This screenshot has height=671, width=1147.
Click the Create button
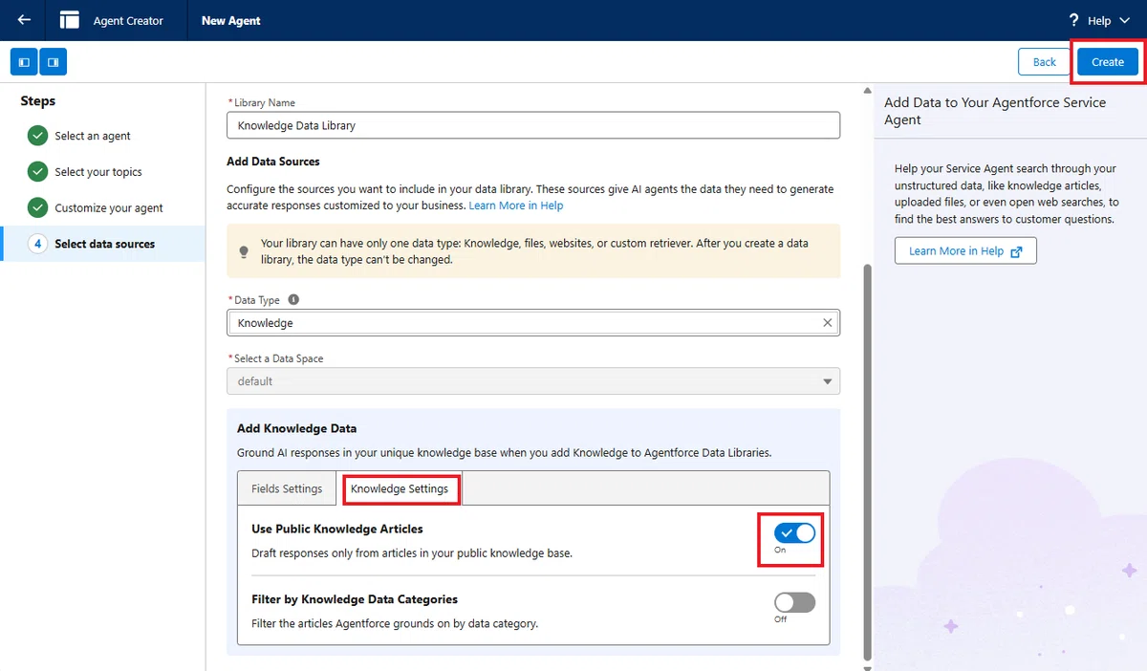1108,62
